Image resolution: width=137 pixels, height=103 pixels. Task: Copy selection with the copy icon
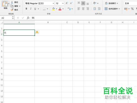point(12,6)
